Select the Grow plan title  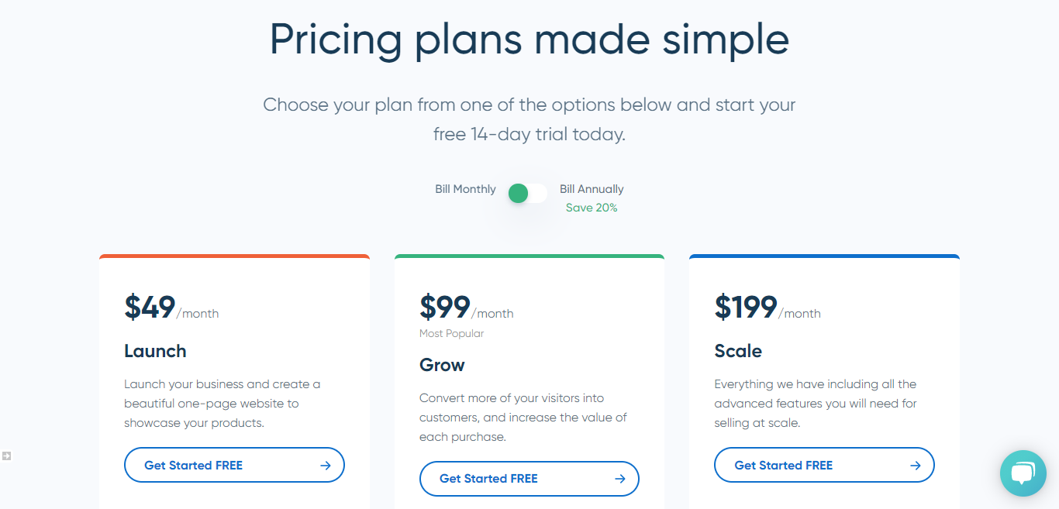pyautogui.click(x=442, y=365)
